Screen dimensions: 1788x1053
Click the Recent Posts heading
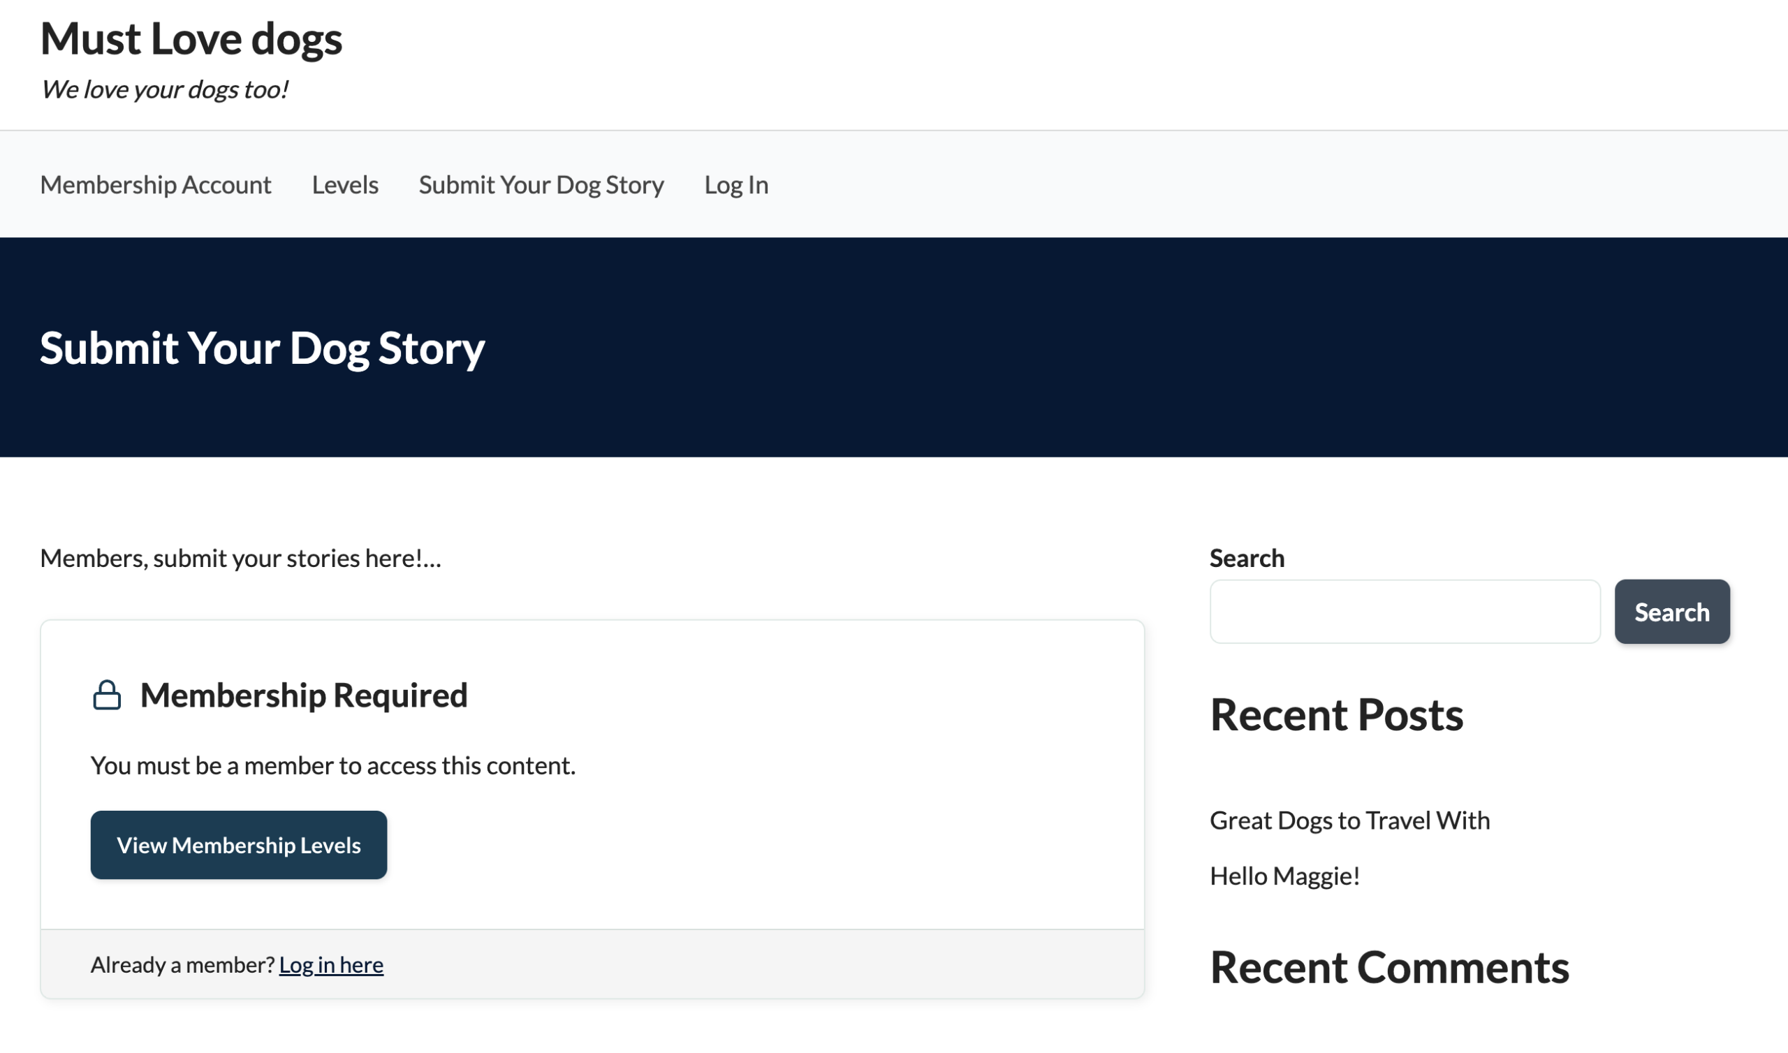(x=1337, y=714)
